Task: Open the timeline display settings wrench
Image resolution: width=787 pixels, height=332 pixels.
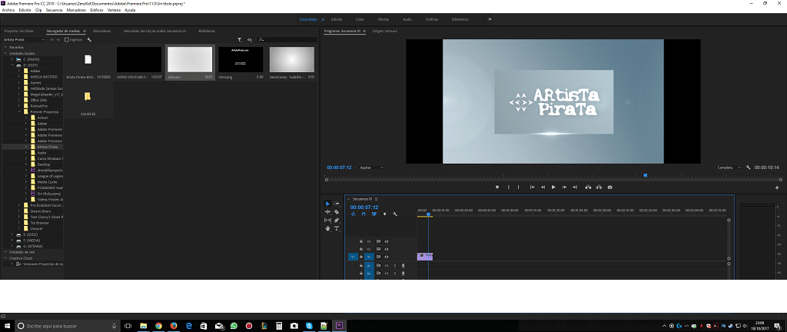Action: (x=395, y=214)
